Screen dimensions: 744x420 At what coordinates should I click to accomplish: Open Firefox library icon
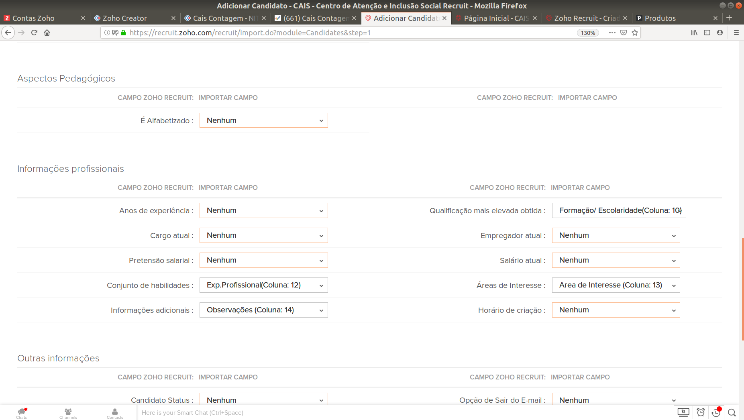pos(694,33)
